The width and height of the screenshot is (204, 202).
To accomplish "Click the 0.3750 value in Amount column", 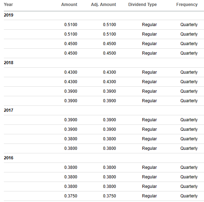I will (x=71, y=196).
